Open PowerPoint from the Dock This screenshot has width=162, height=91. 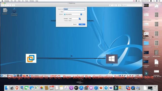pyautogui.click(x=101, y=88)
